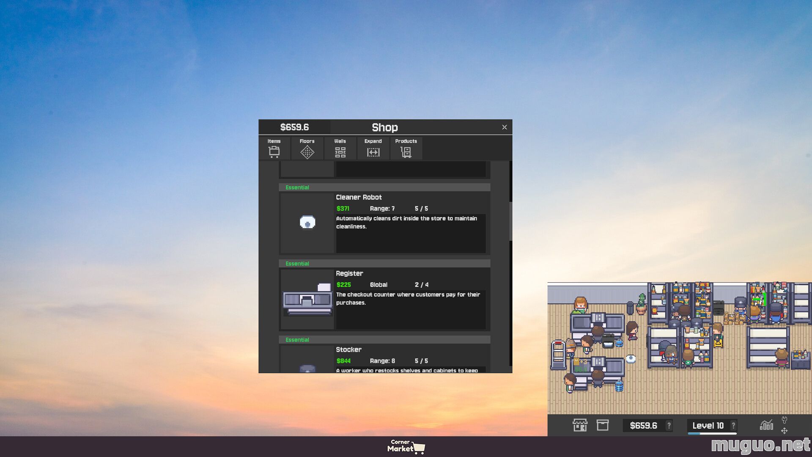Open the storage box icon in bottom bar
The image size is (812, 457).
click(x=603, y=425)
